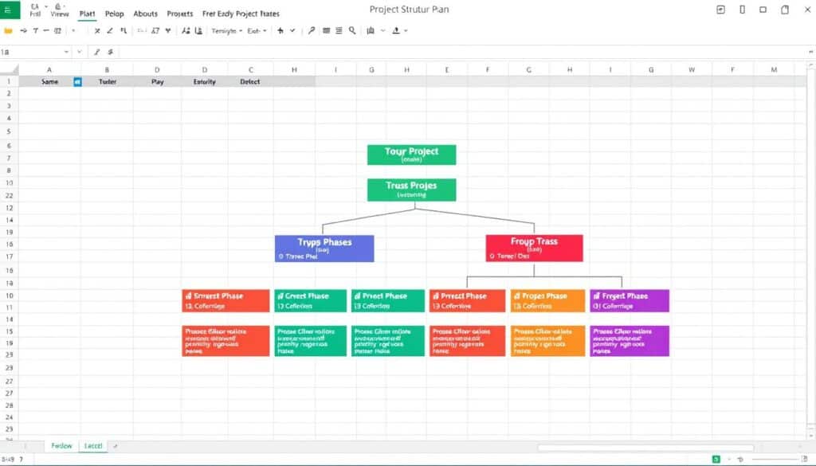Select the column W header
The height and width of the screenshot is (466, 816).
(692, 69)
